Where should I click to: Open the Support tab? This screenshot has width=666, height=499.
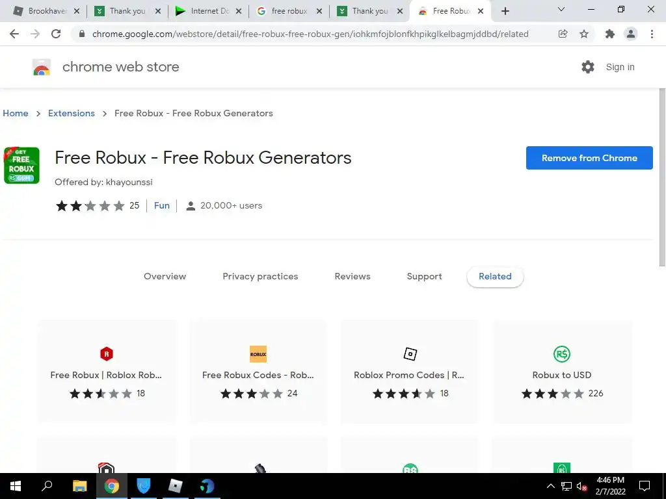424,277
